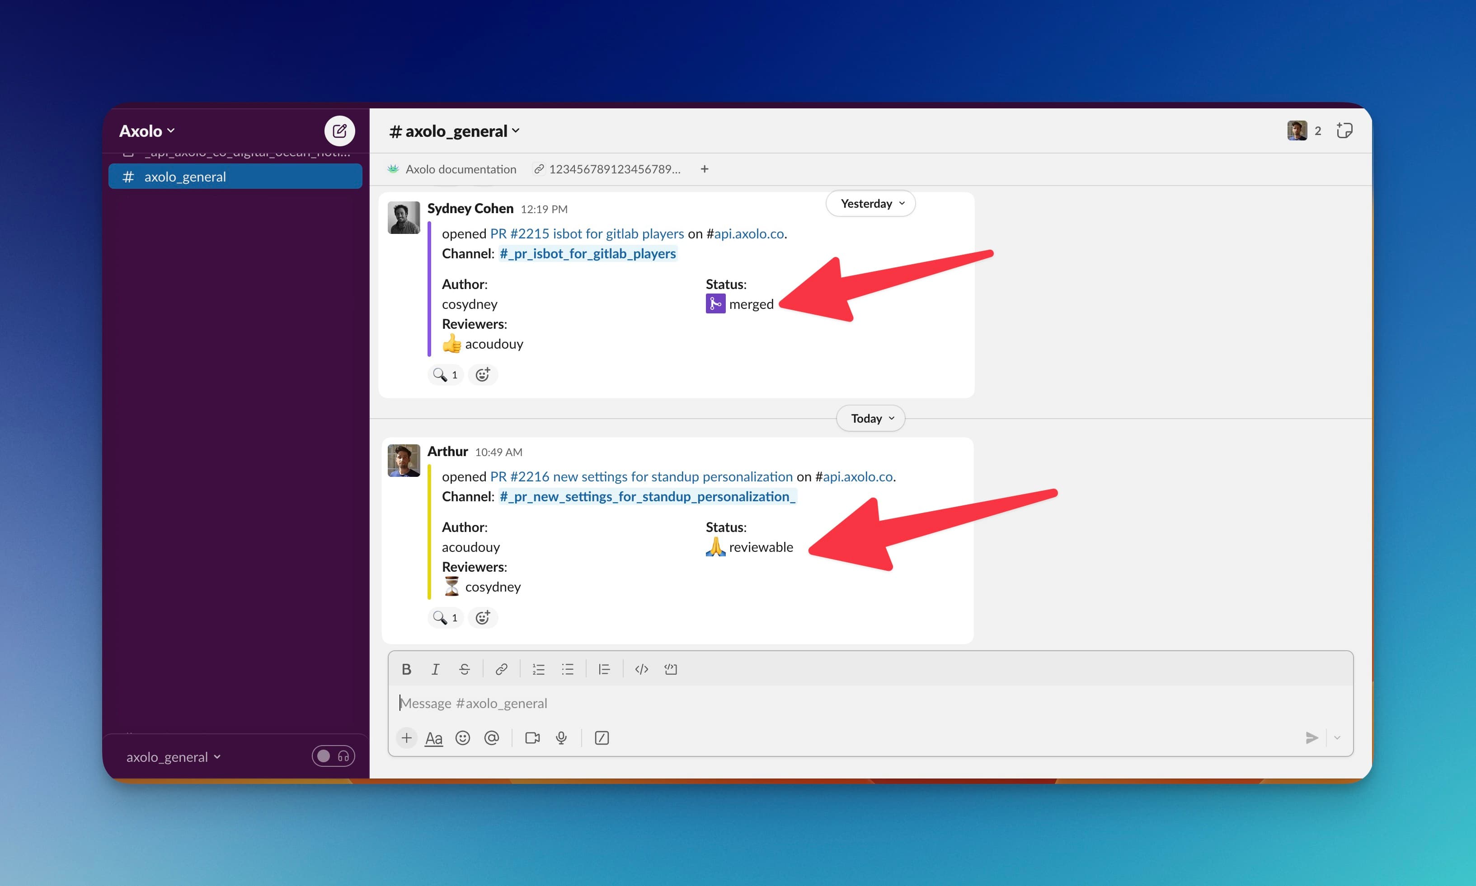
Task: Open Sydney Cohen's profile avatar
Action: pos(404,217)
